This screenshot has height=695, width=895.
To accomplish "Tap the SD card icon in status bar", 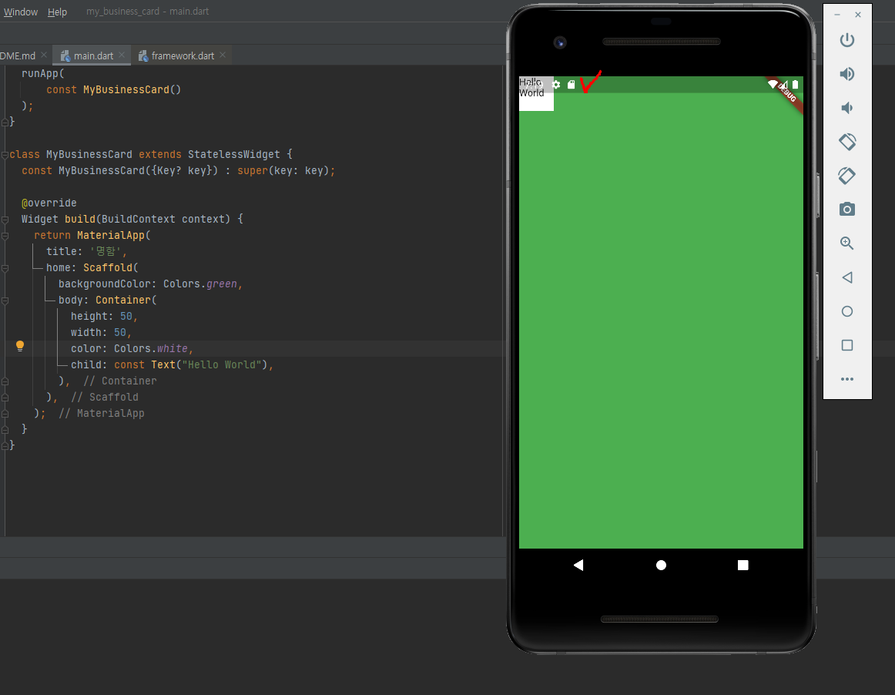I will point(571,85).
